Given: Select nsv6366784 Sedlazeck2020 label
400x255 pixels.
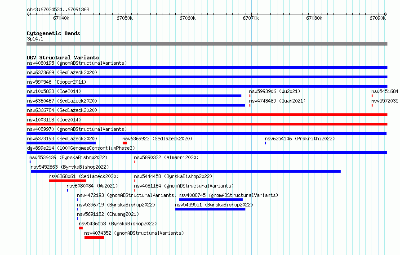Looking at the screenshot, I should click(62, 110).
